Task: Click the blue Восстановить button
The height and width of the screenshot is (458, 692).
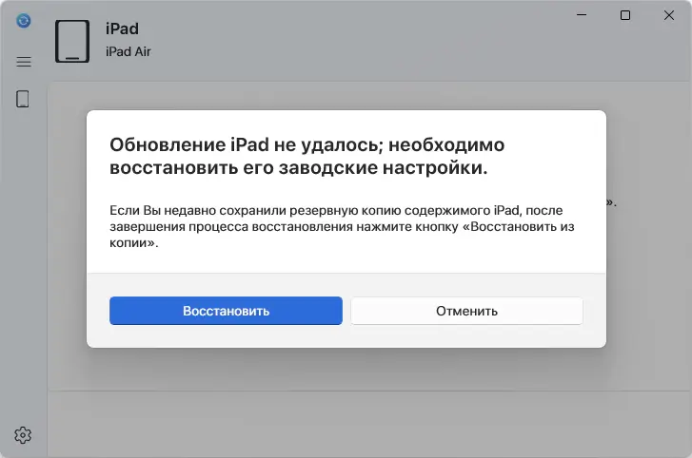Action: point(226,311)
